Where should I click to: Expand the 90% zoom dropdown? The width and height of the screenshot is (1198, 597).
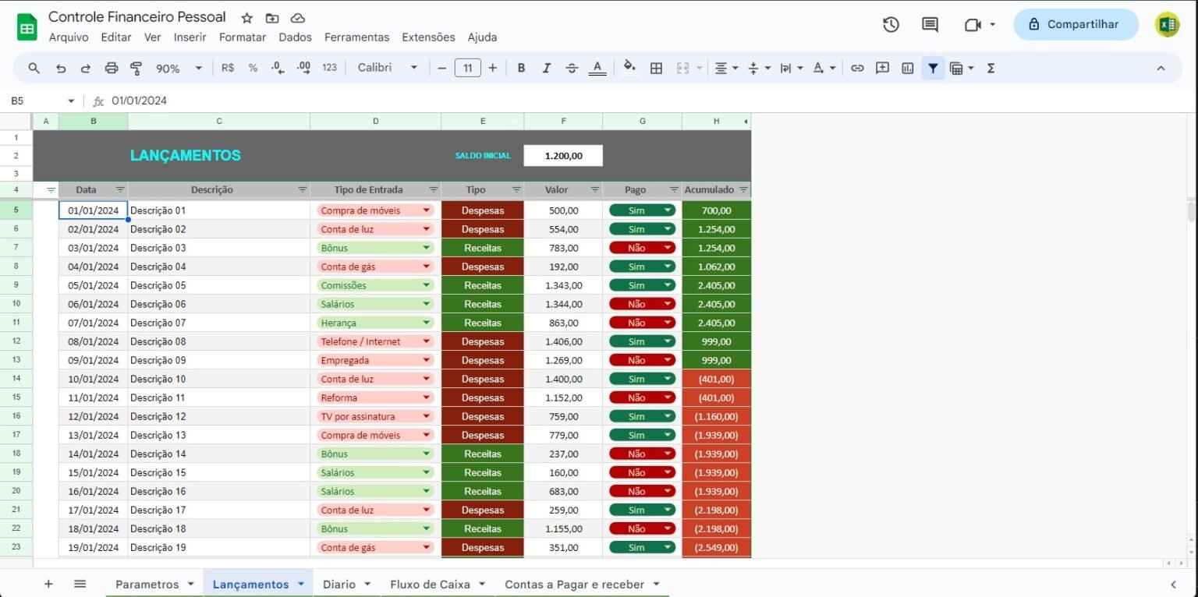coord(178,69)
